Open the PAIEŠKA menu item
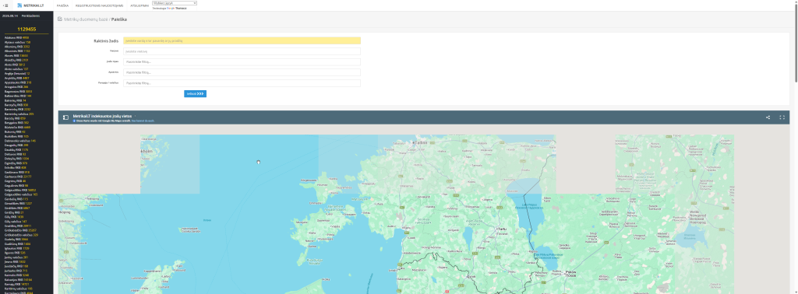Image resolution: width=798 pixels, height=294 pixels. click(x=62, y=5)
